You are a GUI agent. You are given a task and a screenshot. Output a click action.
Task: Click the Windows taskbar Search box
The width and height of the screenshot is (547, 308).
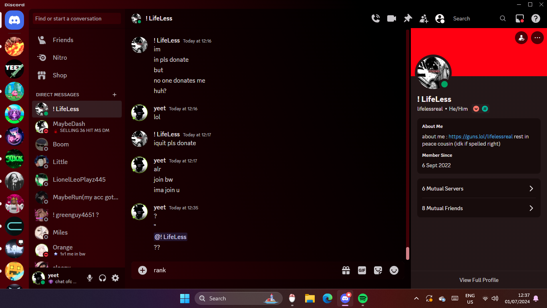click(x=239, y=298)
